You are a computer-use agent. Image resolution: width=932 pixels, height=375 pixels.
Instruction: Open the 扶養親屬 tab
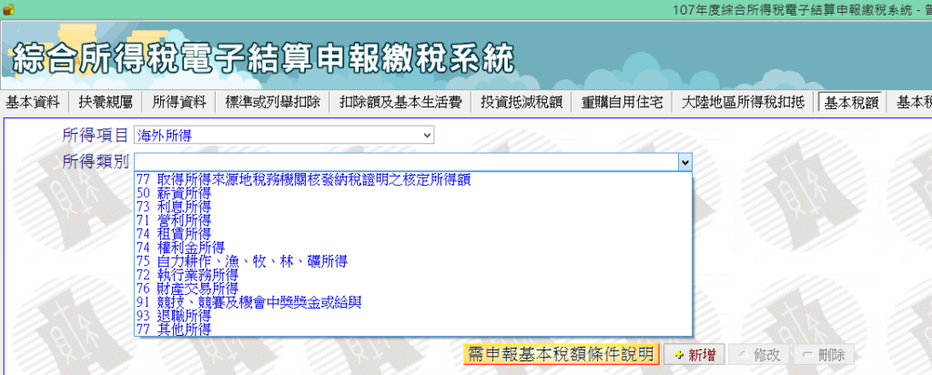click(106, 102)
